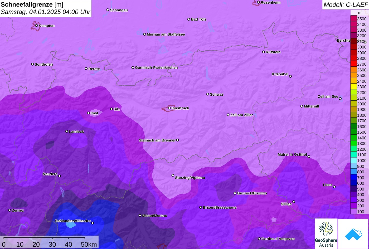This screenshot has height=249, width=369.
Task: Click the date 'Samstag, 04.01.2025 04:00 Uhr'
Action: (46, 12)
